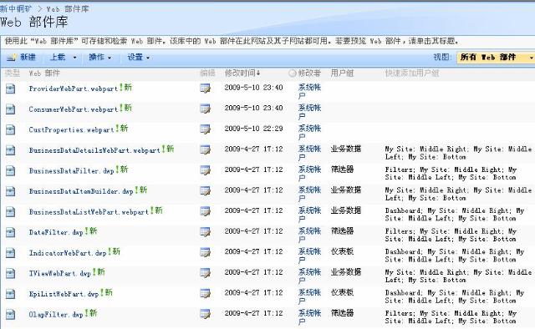Sort by 修改时间 column header
The width and height of the screenshot is (535, 329).
click(242, 73)
